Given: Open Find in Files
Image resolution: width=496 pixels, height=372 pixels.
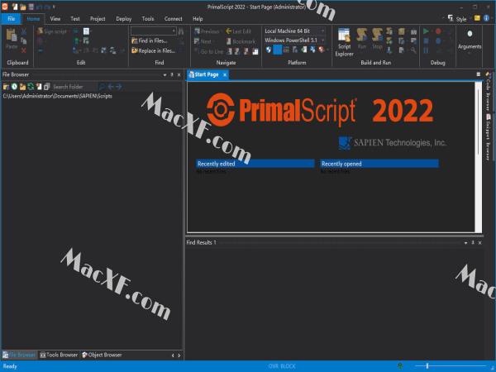Looking at the screenshot, I should coord(150,41).
